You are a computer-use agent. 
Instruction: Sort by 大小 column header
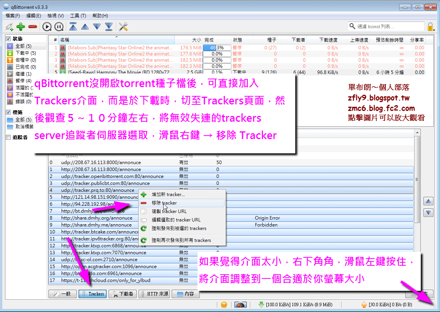pos(189,40)
